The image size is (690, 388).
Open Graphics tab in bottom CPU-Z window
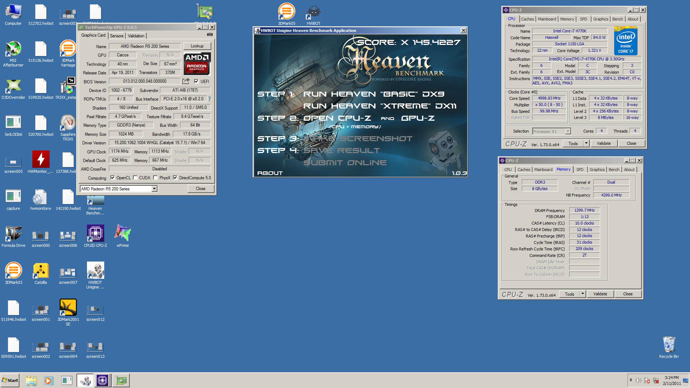[x=597, y=170]
